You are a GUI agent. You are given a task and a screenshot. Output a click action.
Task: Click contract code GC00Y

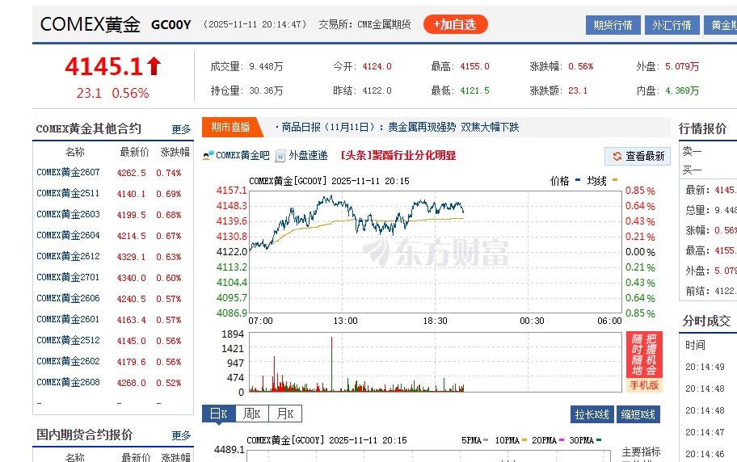click(171, 25)
